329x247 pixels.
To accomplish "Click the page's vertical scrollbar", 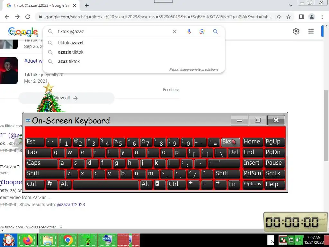I will click(x=326, y=126).
